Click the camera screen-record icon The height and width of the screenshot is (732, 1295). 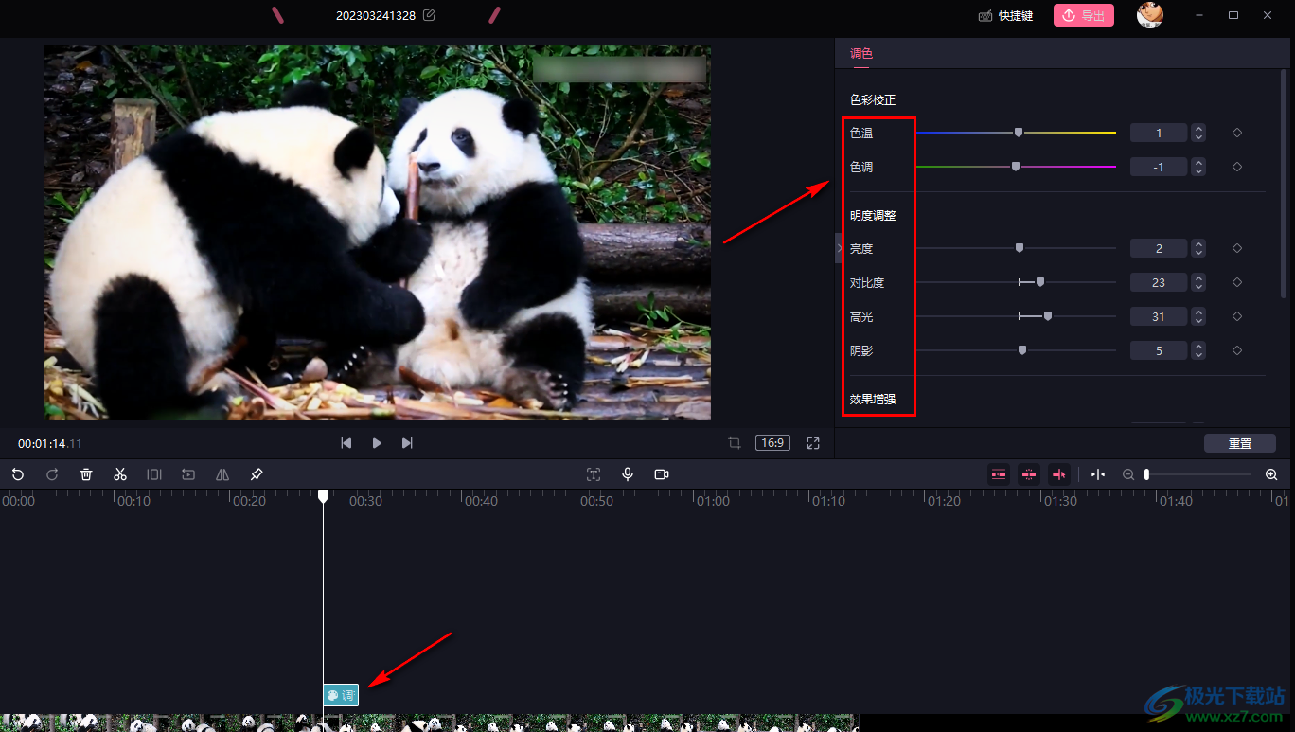pos(662,474)
